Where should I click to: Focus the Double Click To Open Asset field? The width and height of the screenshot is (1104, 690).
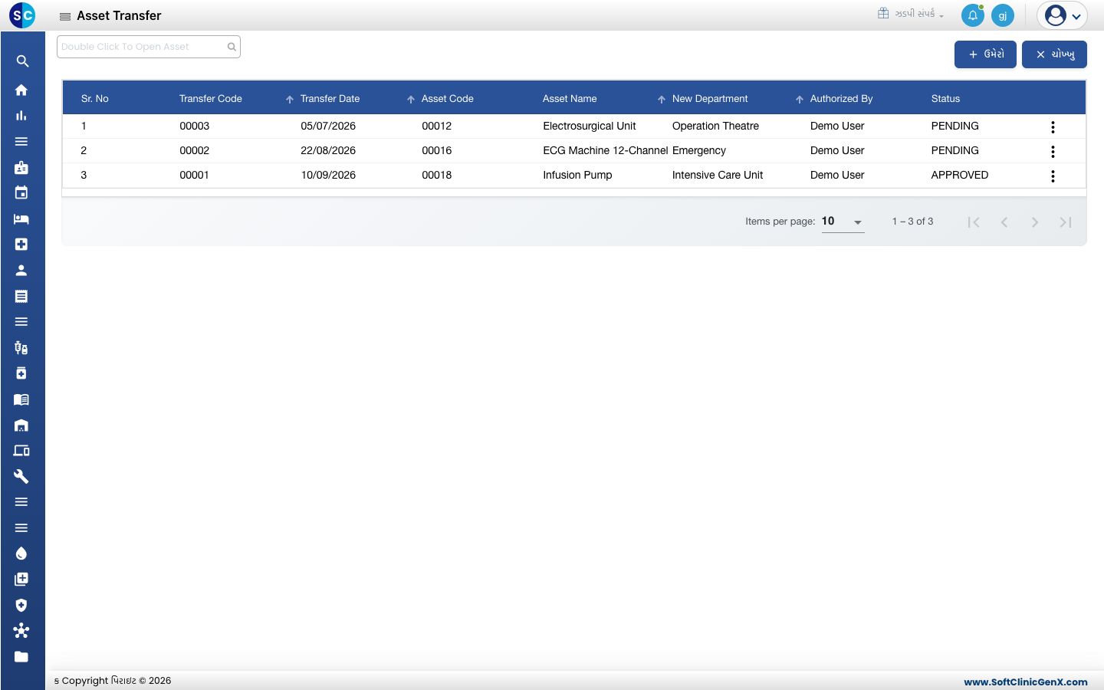coord(149,47)
